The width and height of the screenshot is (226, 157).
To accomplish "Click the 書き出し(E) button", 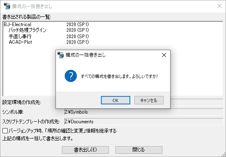I will (x=85, y=150).
